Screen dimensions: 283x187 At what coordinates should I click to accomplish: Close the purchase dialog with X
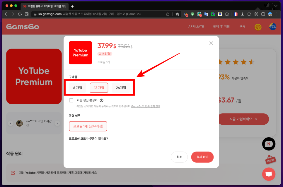(211, 43)
